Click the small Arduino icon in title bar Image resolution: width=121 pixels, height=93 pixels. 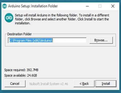pyautogui.click(x=4, y=6)
